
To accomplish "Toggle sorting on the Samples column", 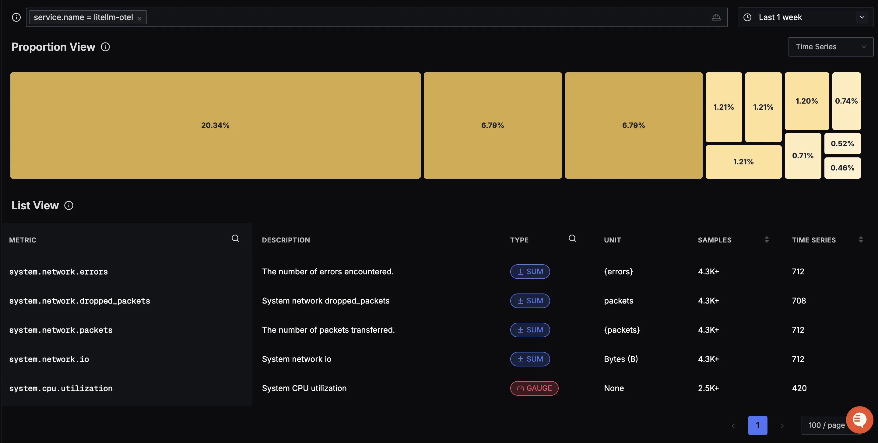I will 766,239.
